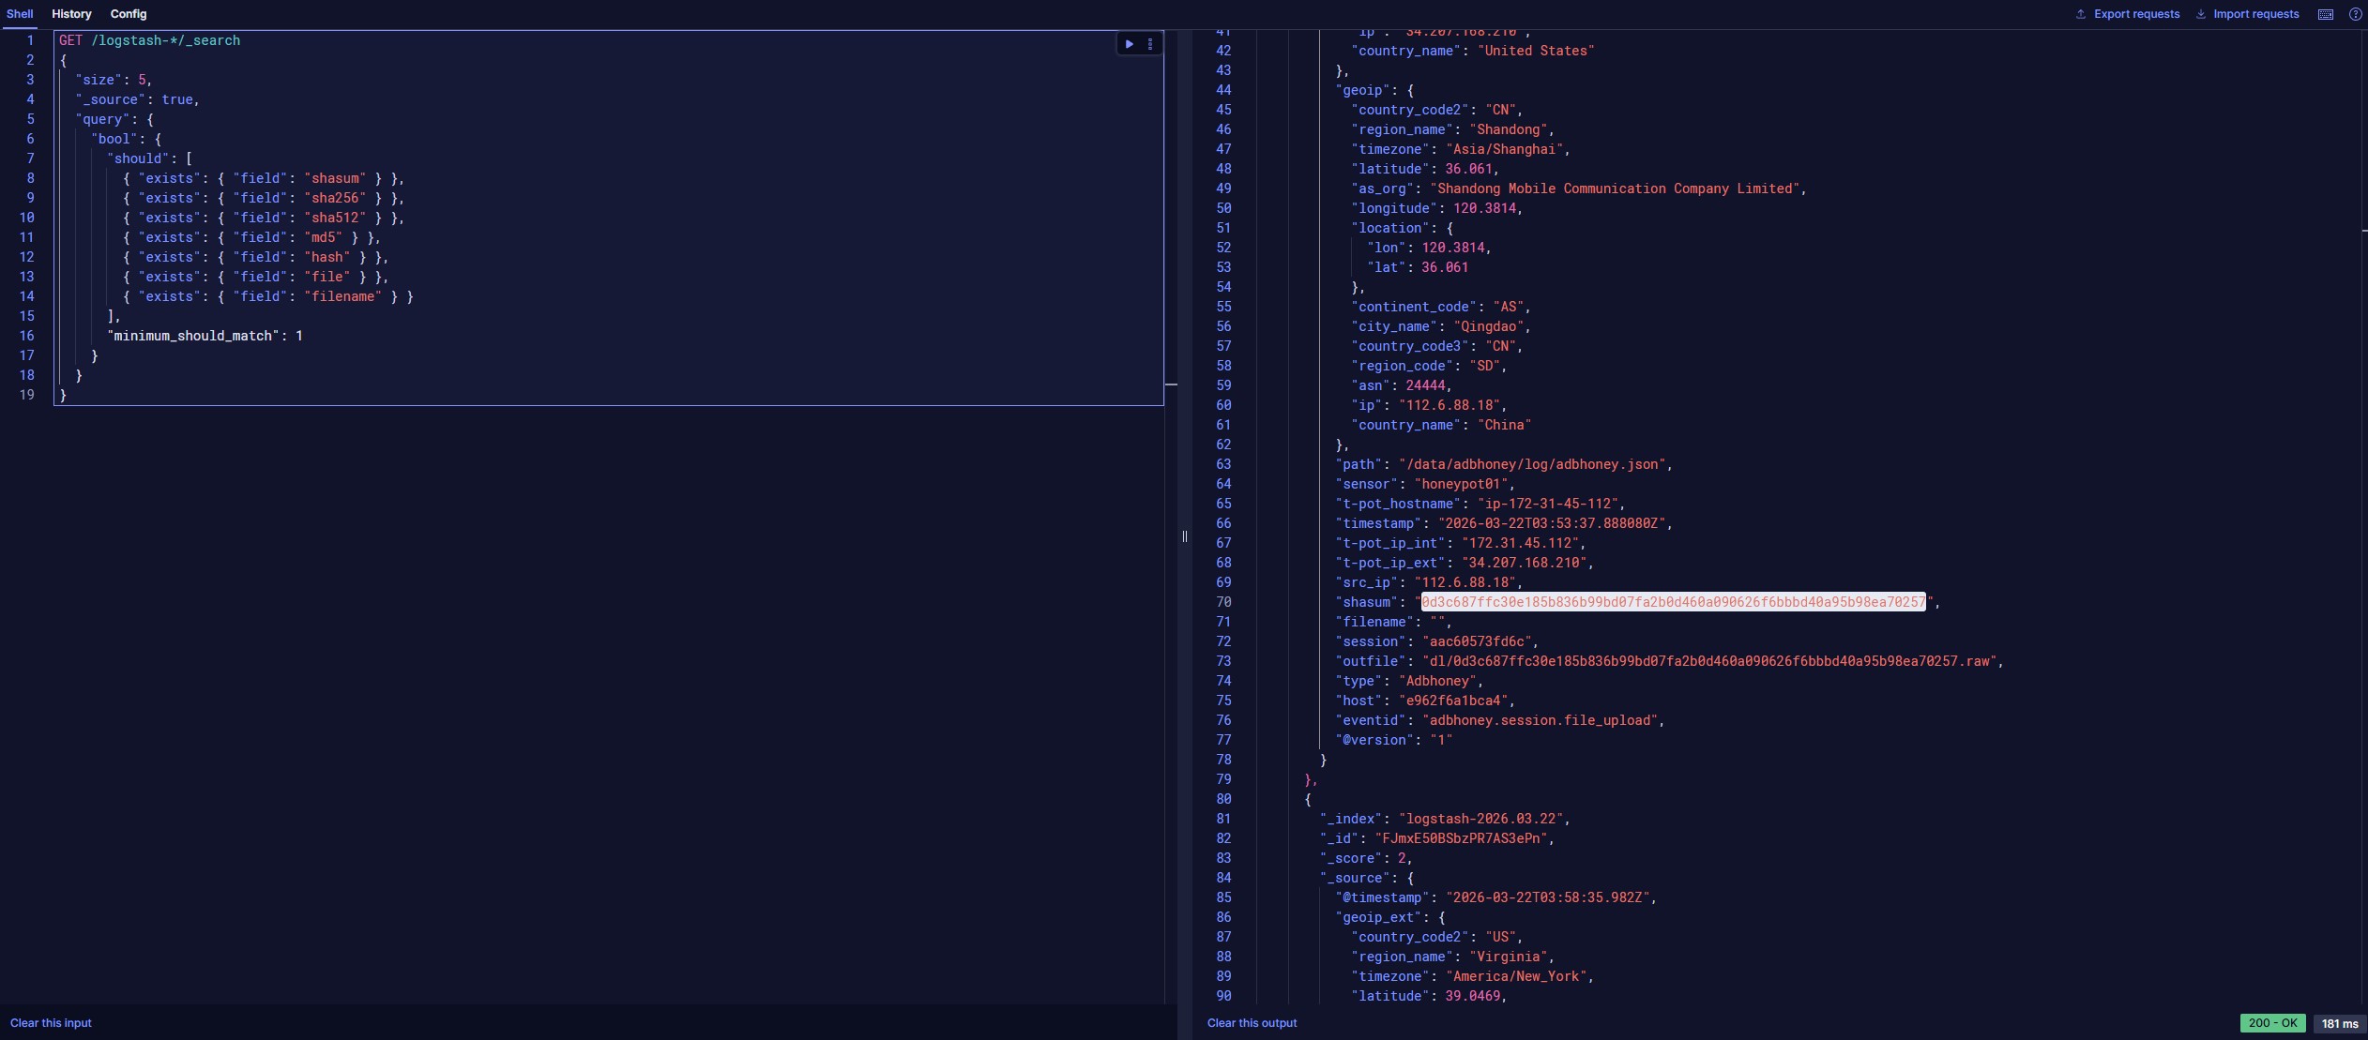
Task: Click the "country_name": "China" line
Action: [1441, 425]
